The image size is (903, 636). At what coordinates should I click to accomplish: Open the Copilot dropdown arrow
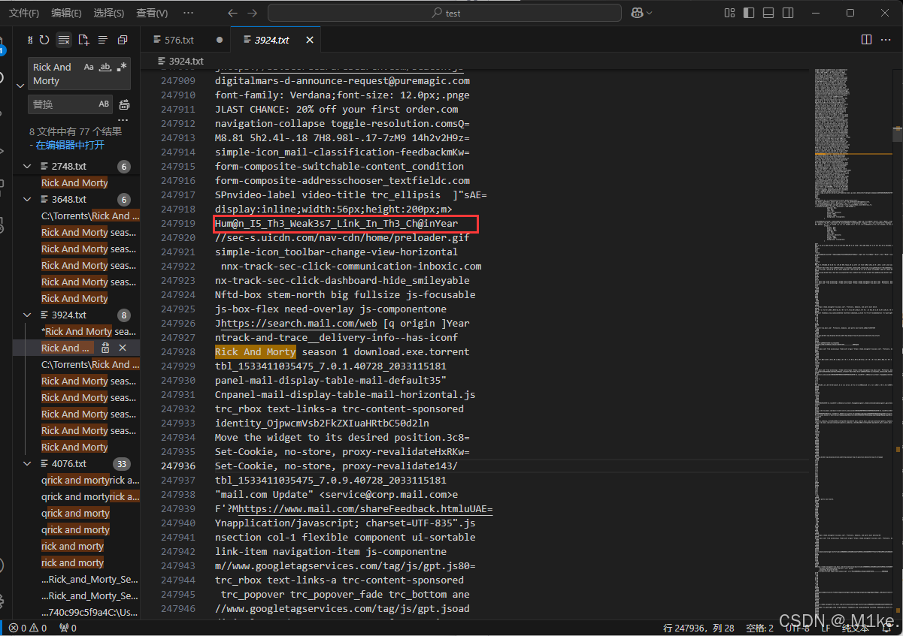pyautogui.click(x=650, y=13)
